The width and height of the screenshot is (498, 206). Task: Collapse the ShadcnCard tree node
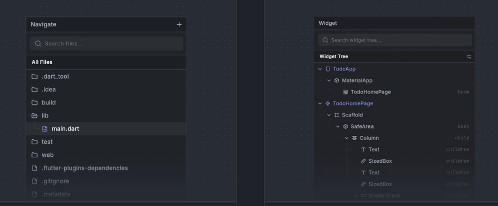pos(356,196)
